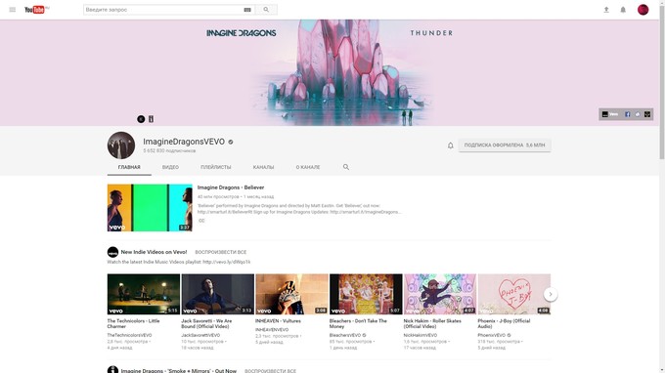The image size is (665, 373).
Task: Click ВОСПРОИЗВЕСТИ ВСЕ for Smoke + Mirrors
Action: (x=270, y=371)
